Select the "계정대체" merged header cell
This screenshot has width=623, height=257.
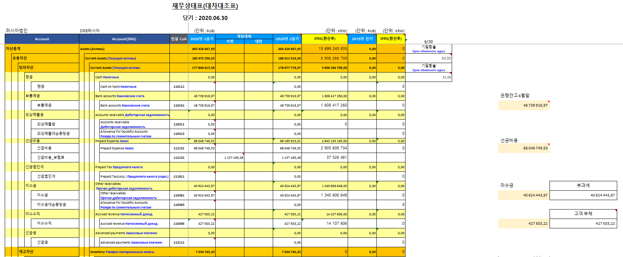click(244, 36)
